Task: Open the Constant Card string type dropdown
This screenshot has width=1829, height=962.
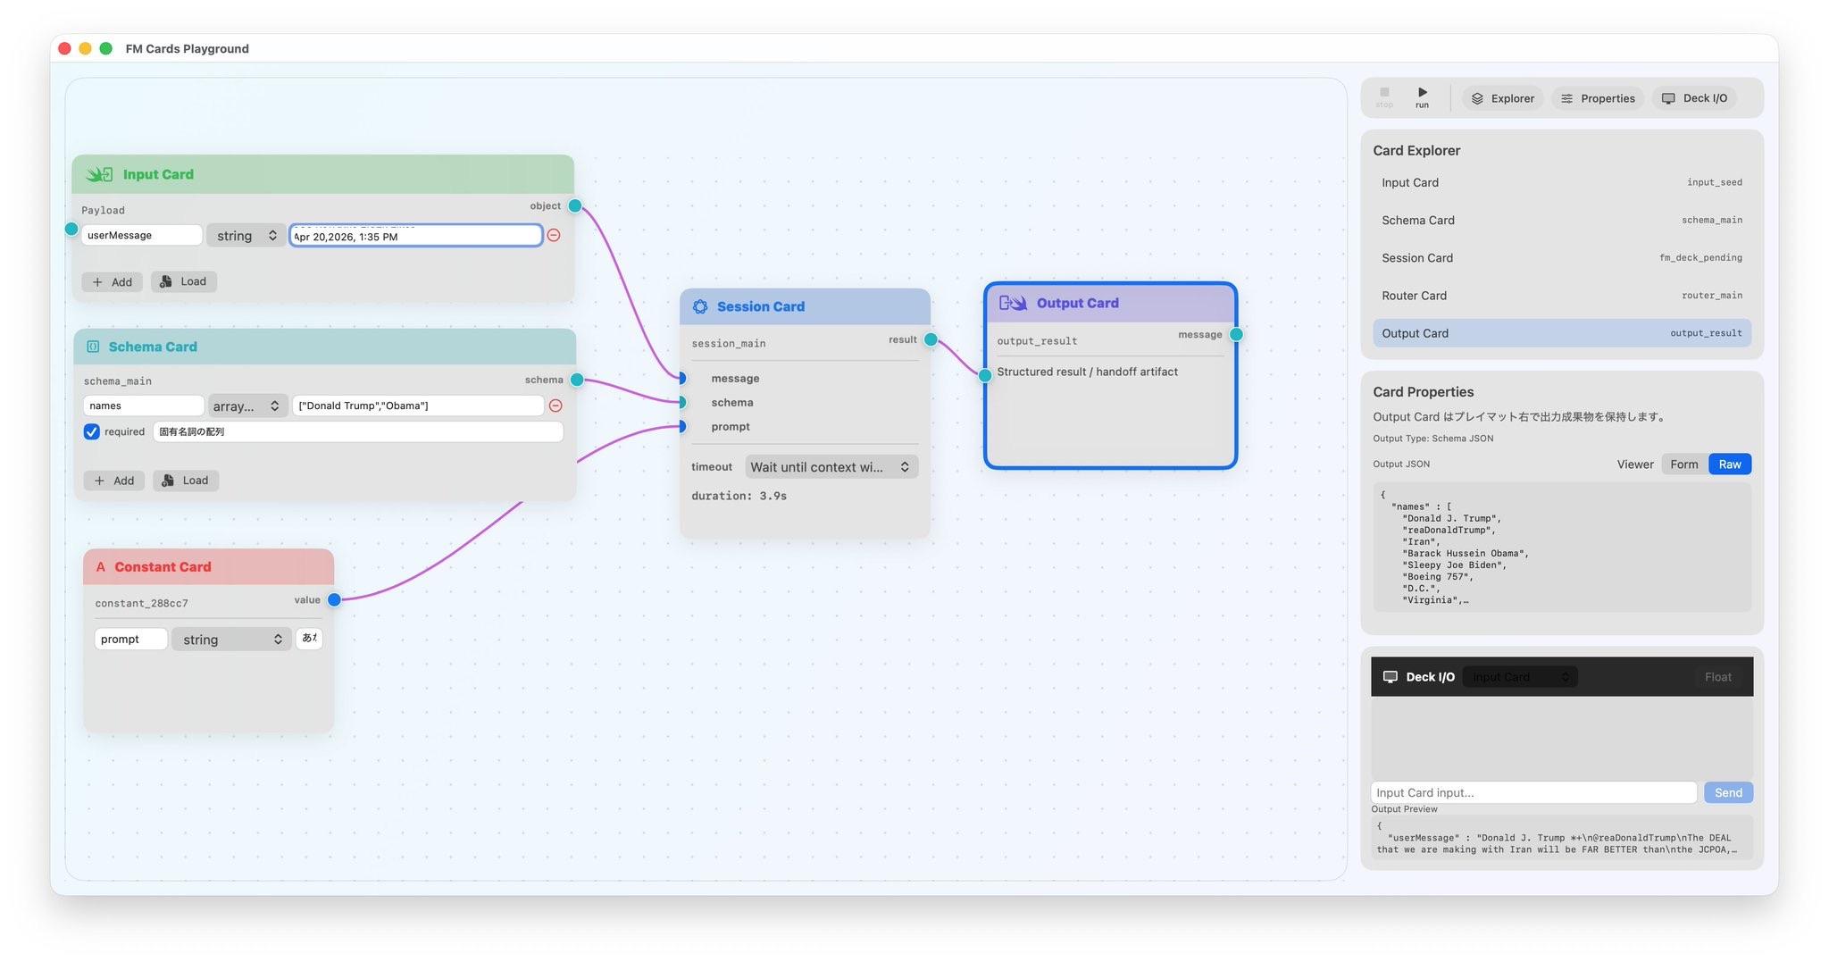Action: [231, 640]
